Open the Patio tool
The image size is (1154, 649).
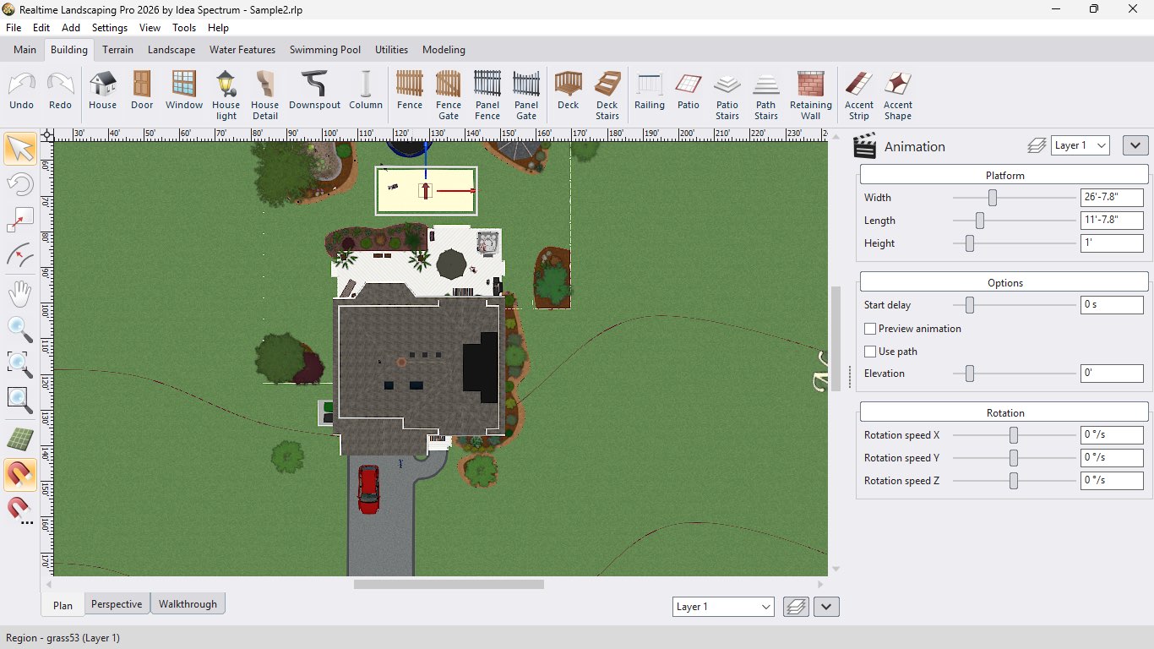pos(689,90)
